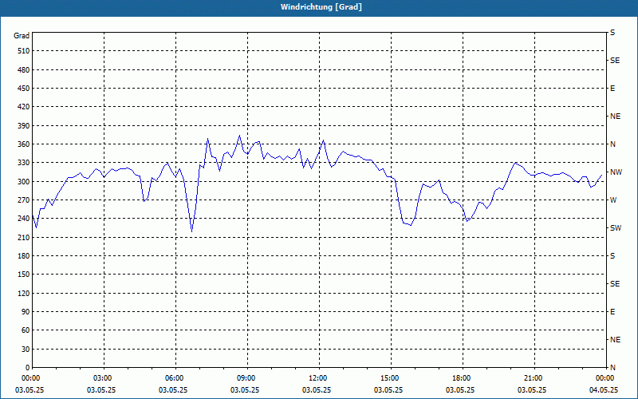The width and height of the screenshot is (638, 399).
Task: Select the 04.05.25 date label
Action: pos(604,390)
